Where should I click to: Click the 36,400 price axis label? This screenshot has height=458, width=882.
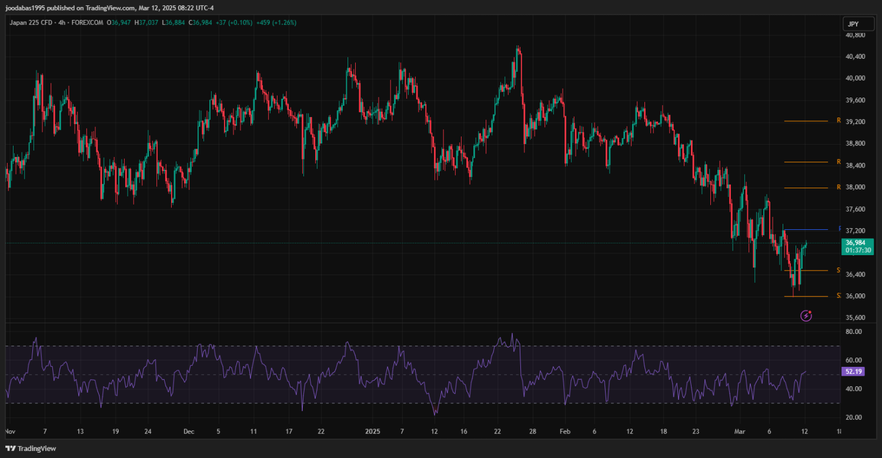coord(855,274)
